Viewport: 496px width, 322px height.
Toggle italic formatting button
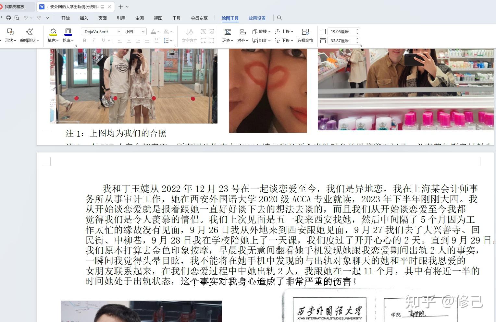coord(94,41)
